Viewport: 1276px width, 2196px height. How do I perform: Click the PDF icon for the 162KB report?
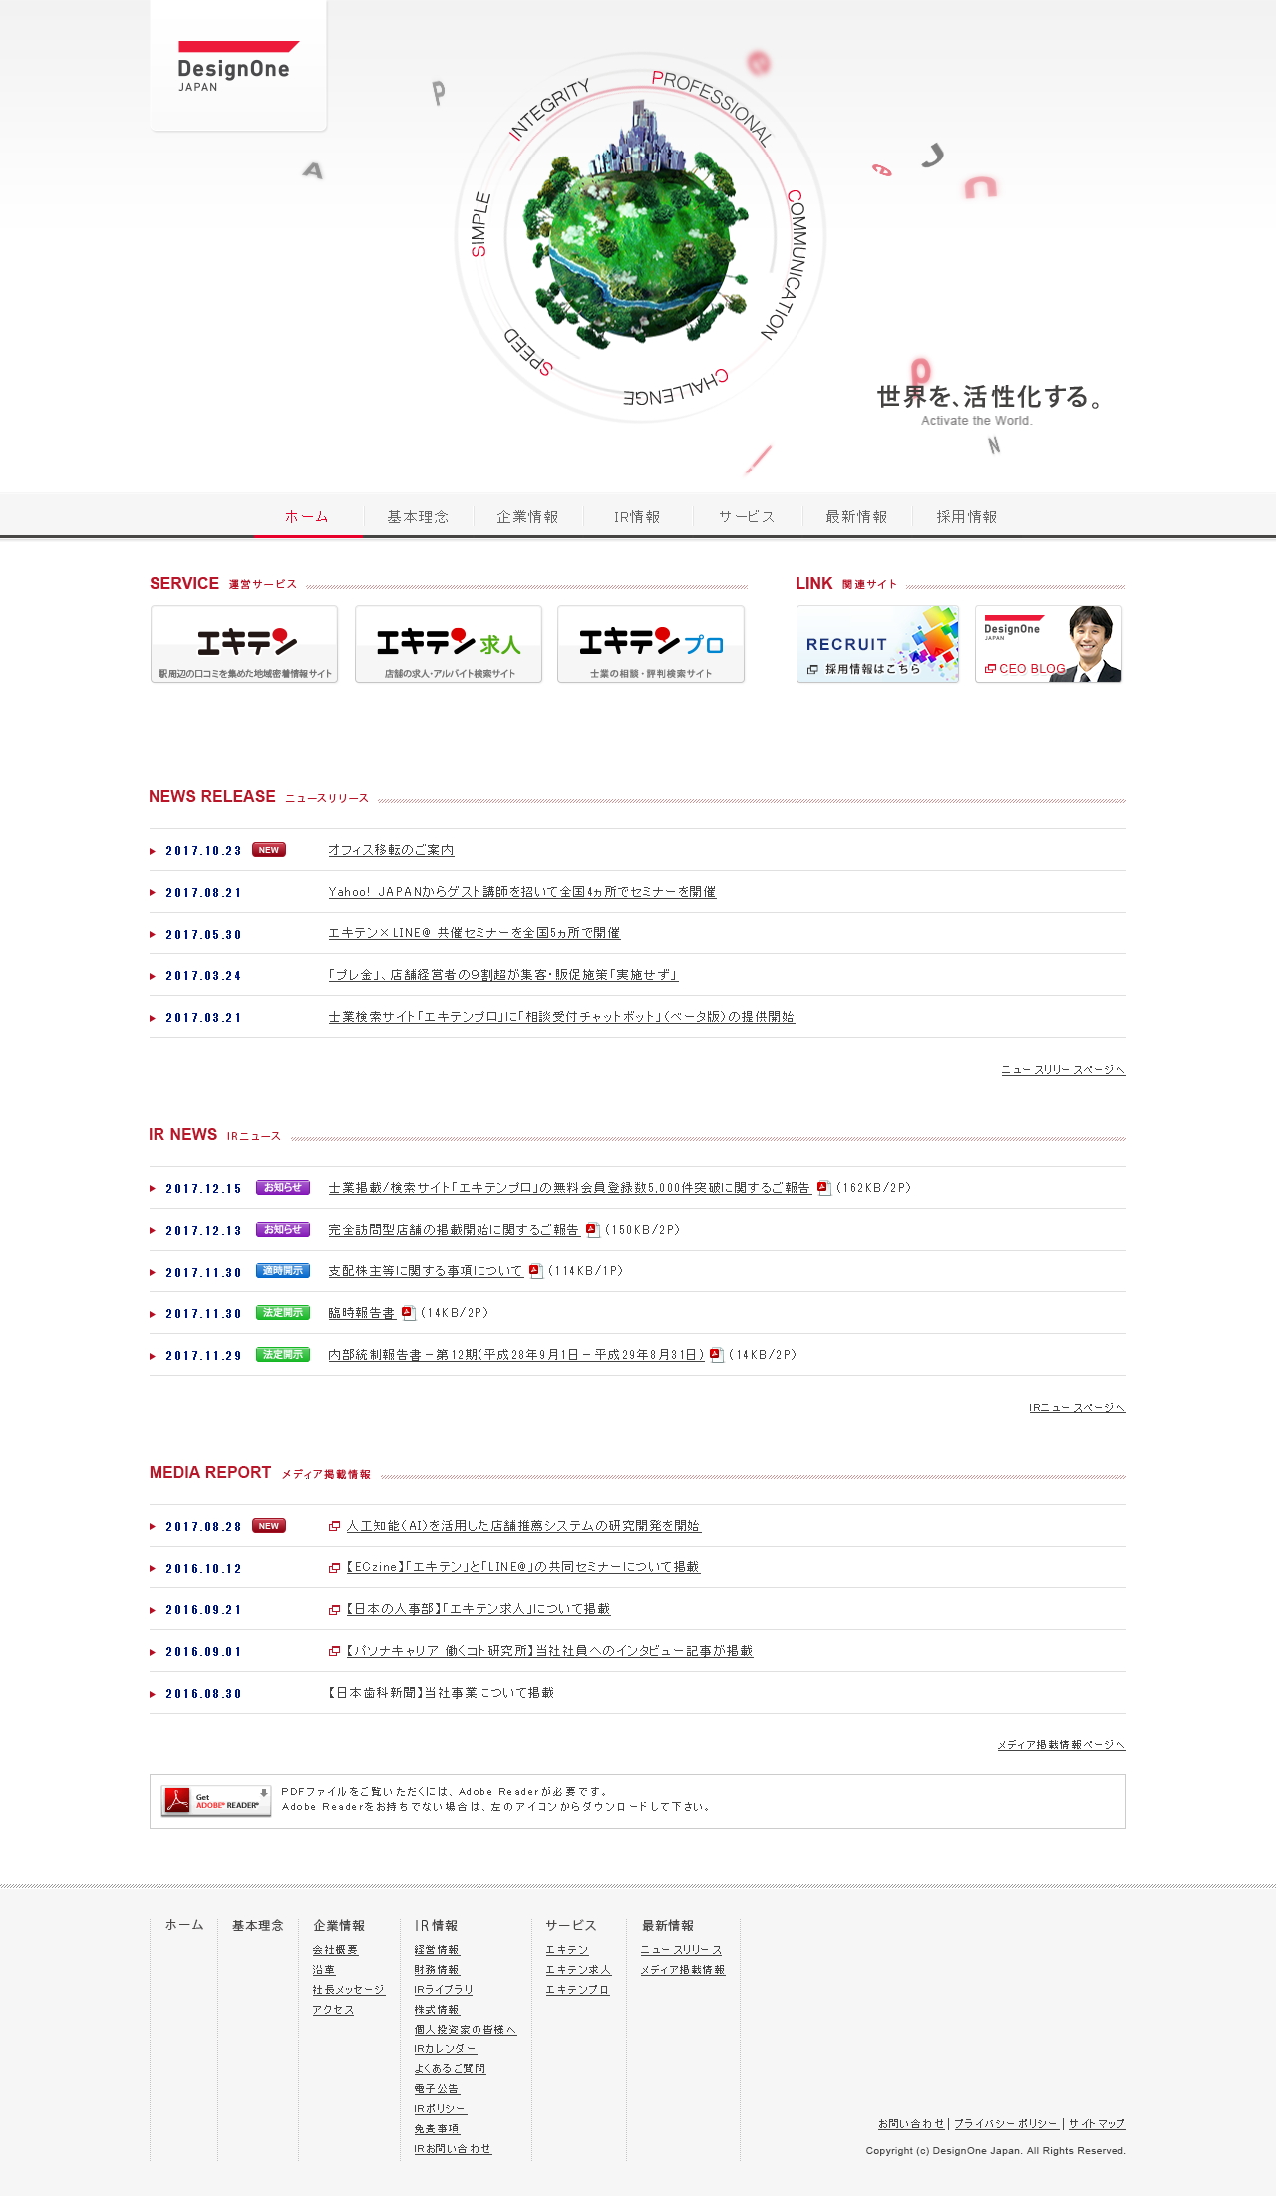coord(823,1188)
